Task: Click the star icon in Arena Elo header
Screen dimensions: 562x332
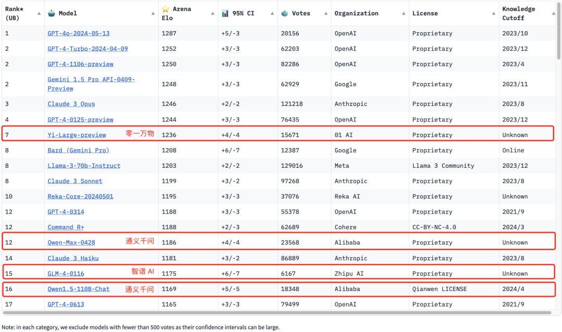Action: (165, 9)
